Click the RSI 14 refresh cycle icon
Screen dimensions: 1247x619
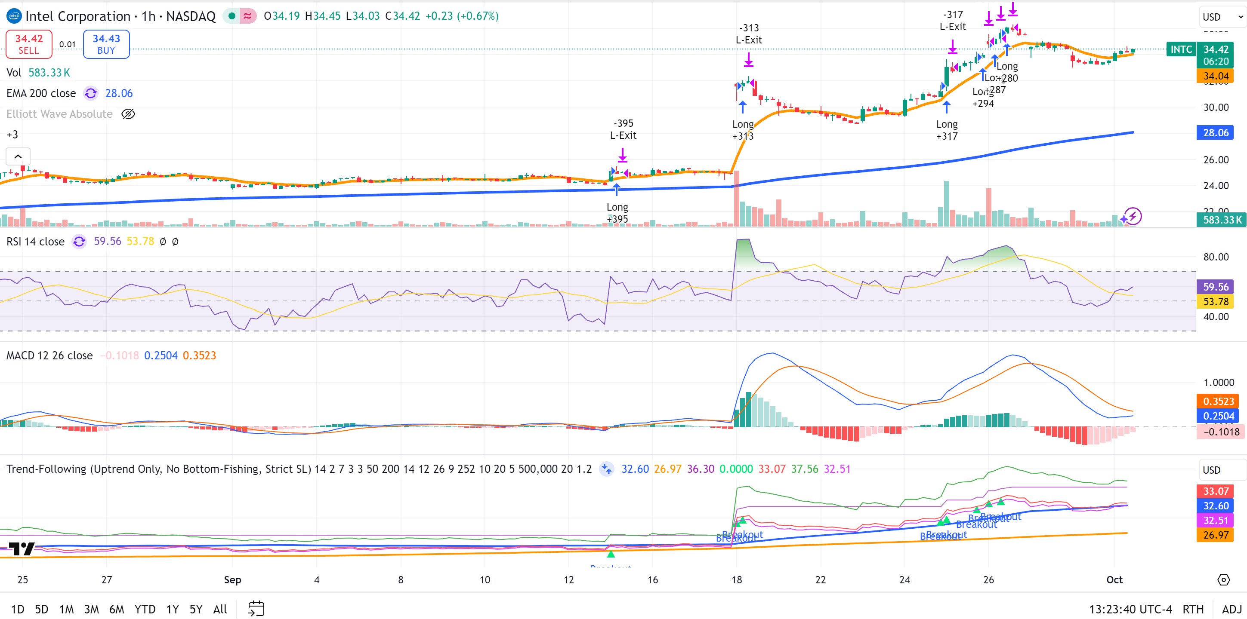tap(79, 241)
